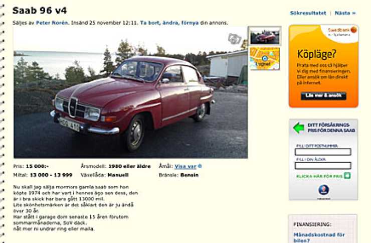Click the green arrow insurance icon
This screenshot has width=371, height=243.
(299, 128)
